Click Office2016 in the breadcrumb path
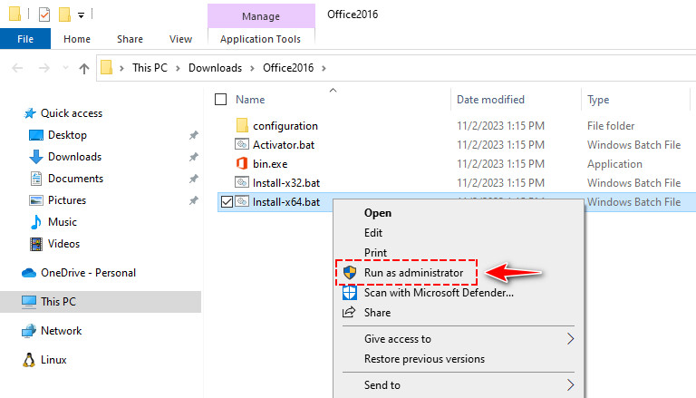 [x=288, y=68]
